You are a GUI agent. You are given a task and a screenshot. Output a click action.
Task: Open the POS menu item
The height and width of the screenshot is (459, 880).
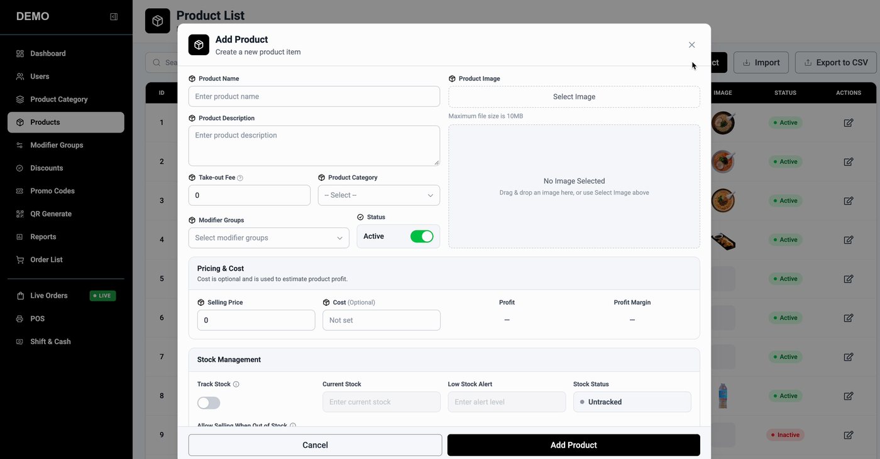[66, 319]
